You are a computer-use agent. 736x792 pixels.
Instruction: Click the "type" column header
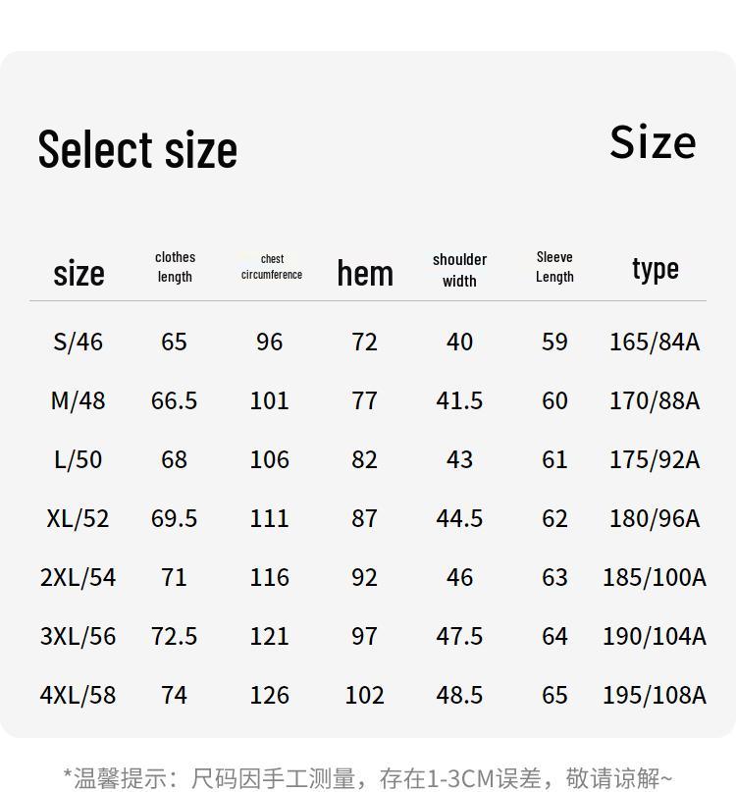click(x=656, y=268)
